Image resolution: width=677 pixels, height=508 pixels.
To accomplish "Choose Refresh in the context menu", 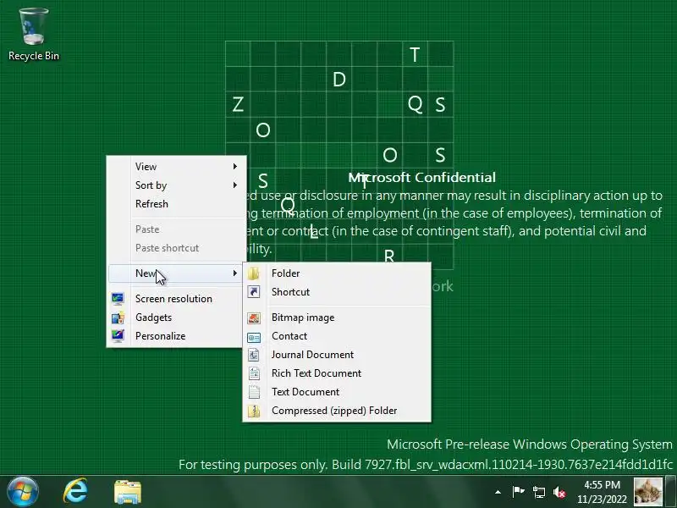I will point(176,203).
